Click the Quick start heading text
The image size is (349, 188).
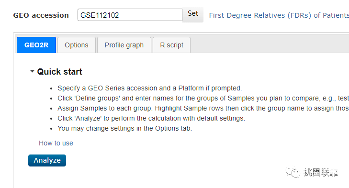point(60,72)
